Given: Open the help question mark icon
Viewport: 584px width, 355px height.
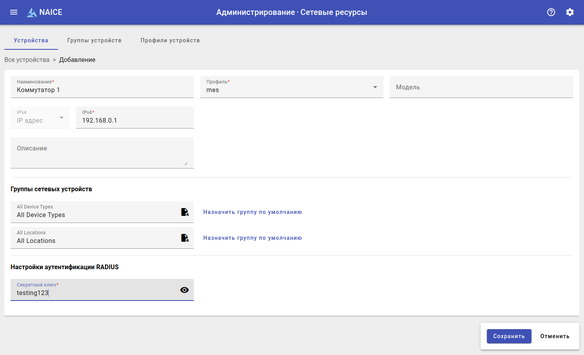Looking at the screenshot, I should tap(551, 12).
